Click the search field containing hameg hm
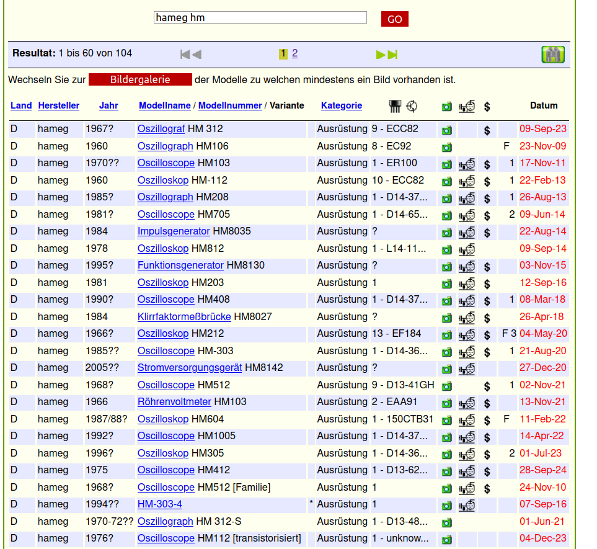The width and height of the screenshot is (597, 549). [x=260, y=17]
